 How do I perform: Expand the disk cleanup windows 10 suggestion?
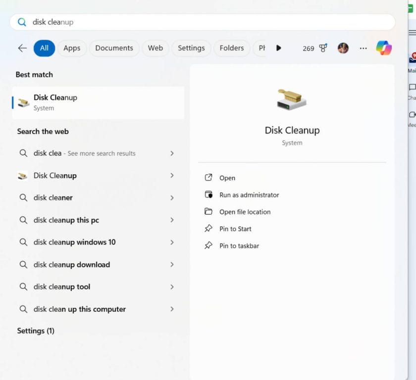tap(172, 242)
